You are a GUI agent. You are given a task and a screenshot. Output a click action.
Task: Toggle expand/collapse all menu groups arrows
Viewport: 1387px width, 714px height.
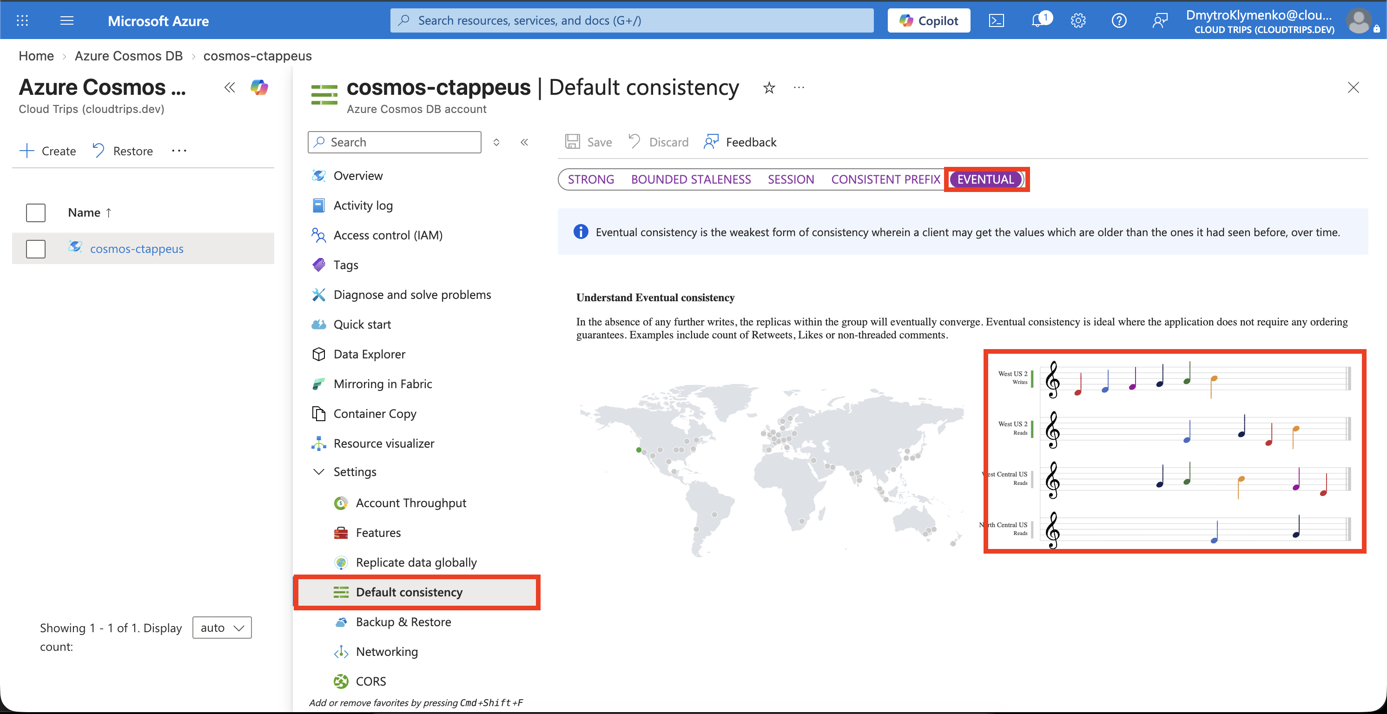496,142
